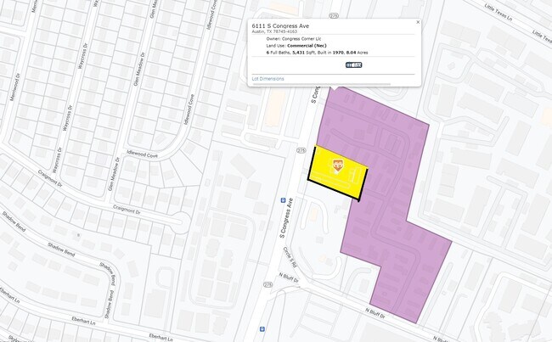Click the bus stop icon near Eberhart Ln
This screenshot has height=342, width=552.
pyautogui.click(x=262, y=328)
